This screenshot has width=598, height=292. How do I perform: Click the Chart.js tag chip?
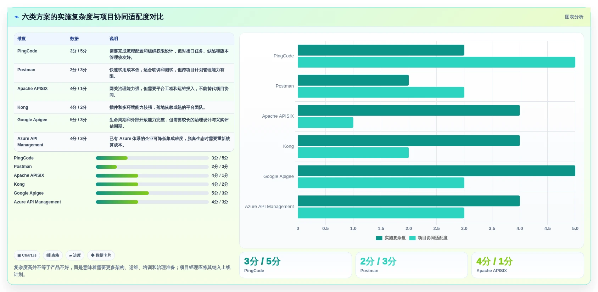27,255
